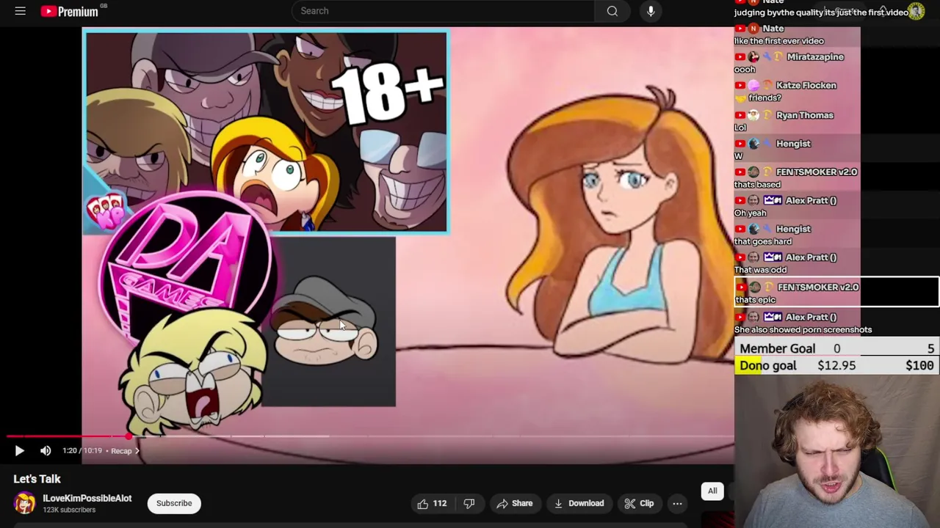
Task: Open more actions three-dot menu
Action: tap(677, 503)
